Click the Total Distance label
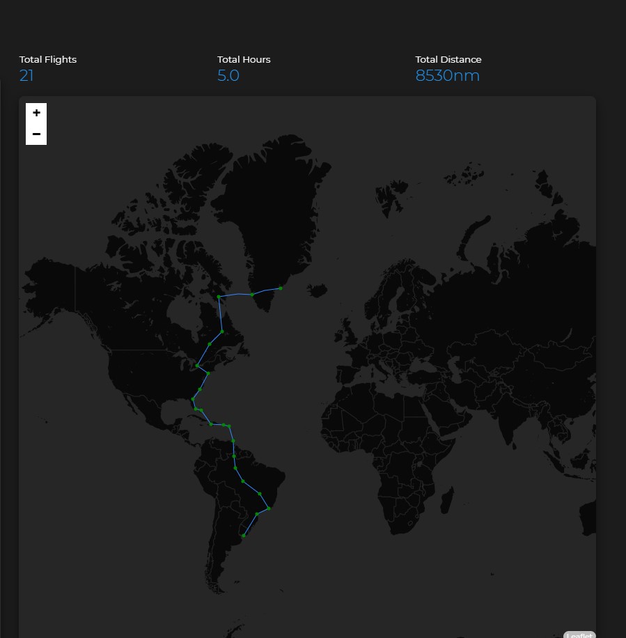This screenshot has height=638, width=626. coord(448,60)
